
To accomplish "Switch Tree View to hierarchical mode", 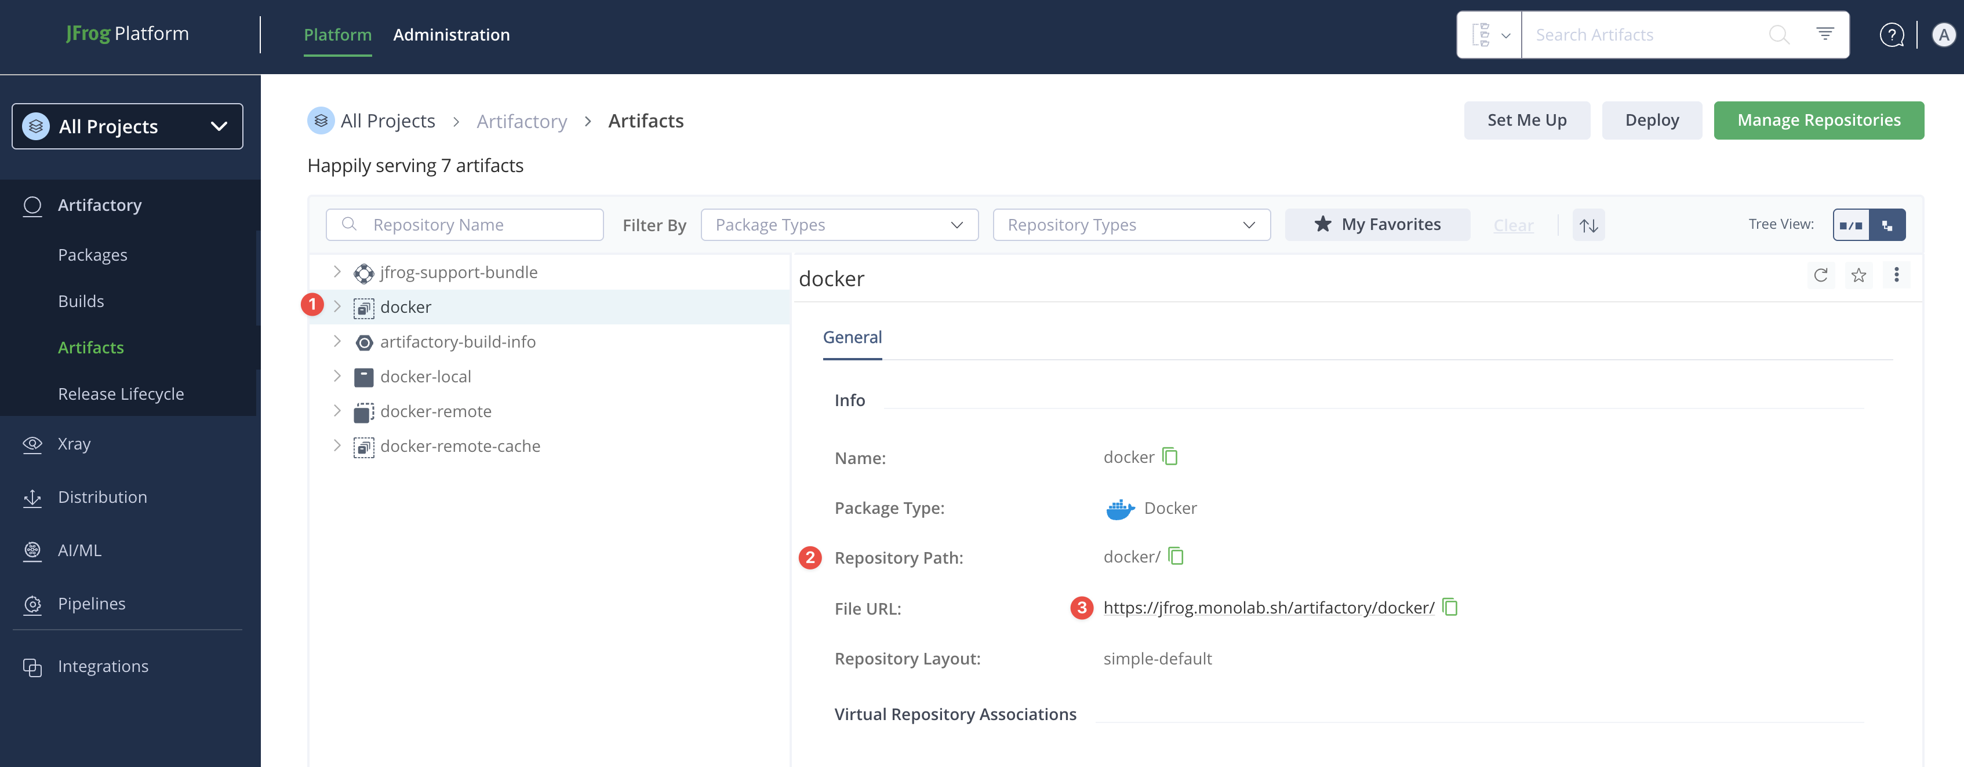I will (x=1887, y=225).
